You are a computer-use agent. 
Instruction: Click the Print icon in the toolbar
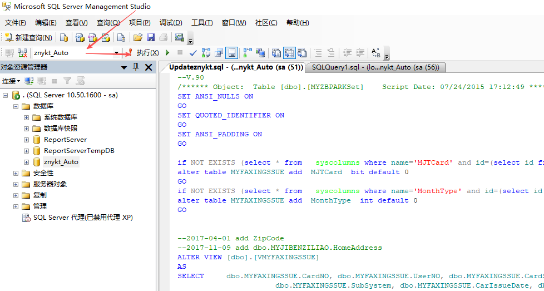pyautogui.click(x=164, y=37)
